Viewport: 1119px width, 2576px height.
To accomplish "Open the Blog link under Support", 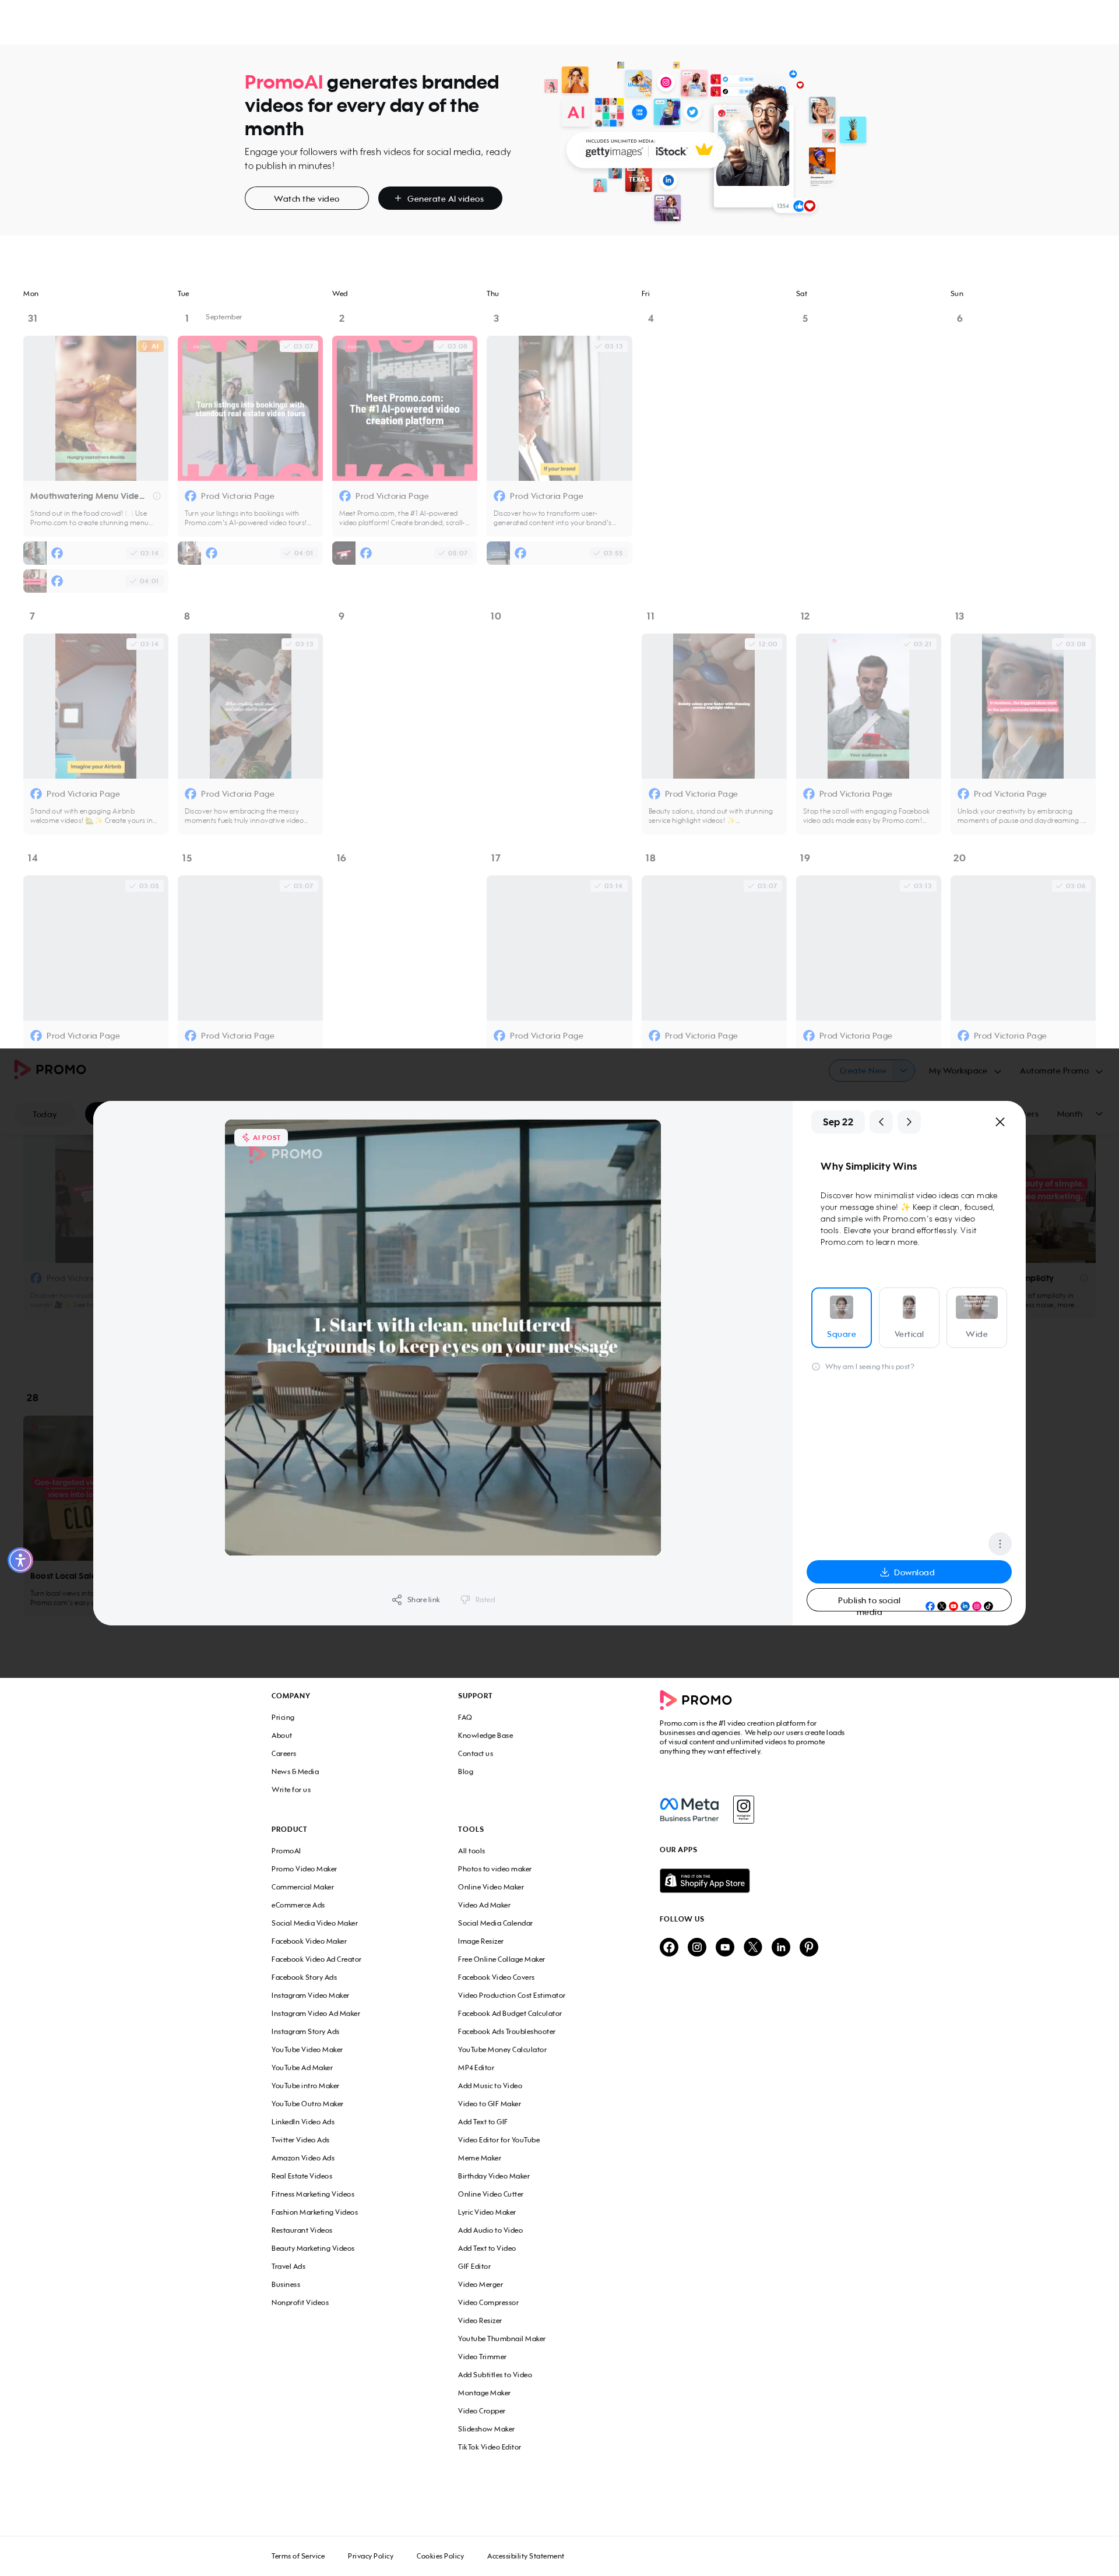I will coord(466,1771).
